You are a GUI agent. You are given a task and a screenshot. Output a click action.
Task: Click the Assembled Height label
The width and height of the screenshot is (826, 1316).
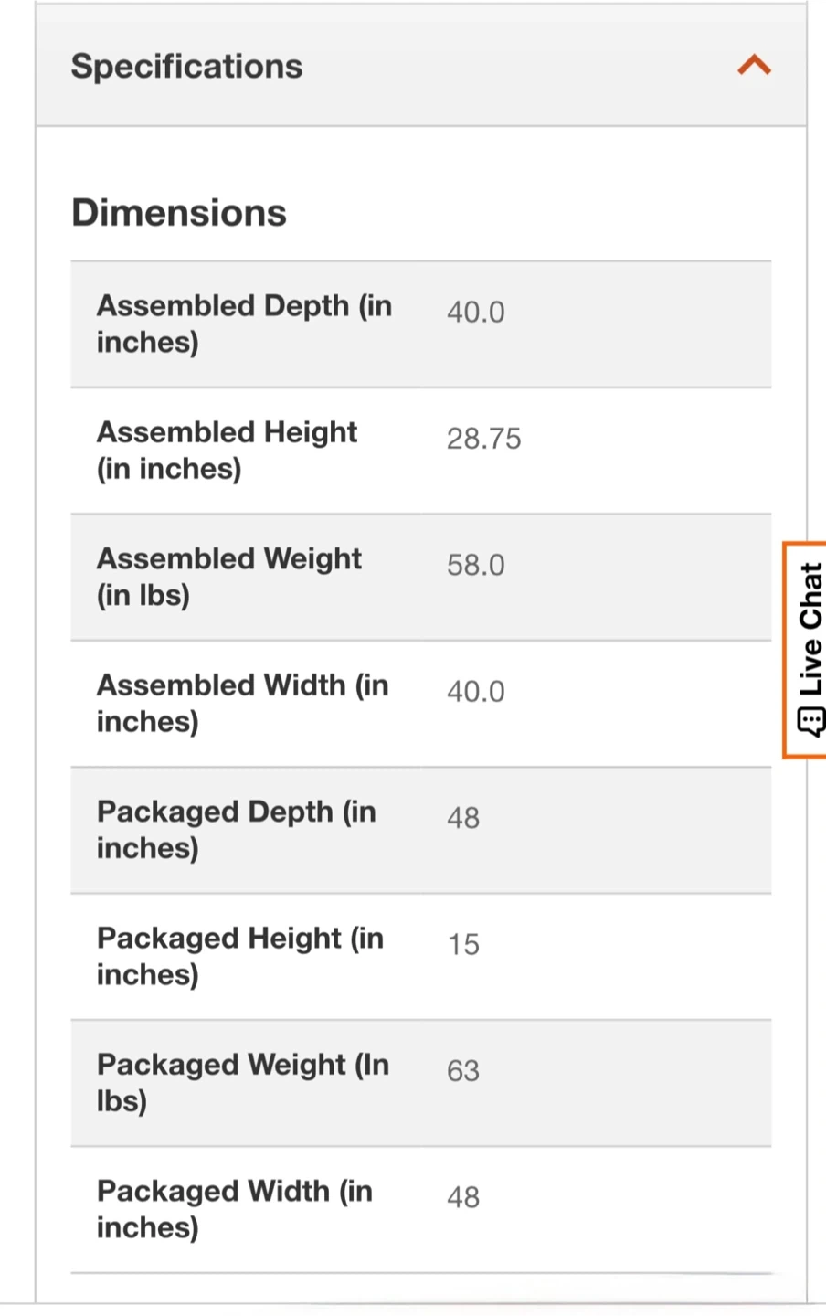click(227, 450)
